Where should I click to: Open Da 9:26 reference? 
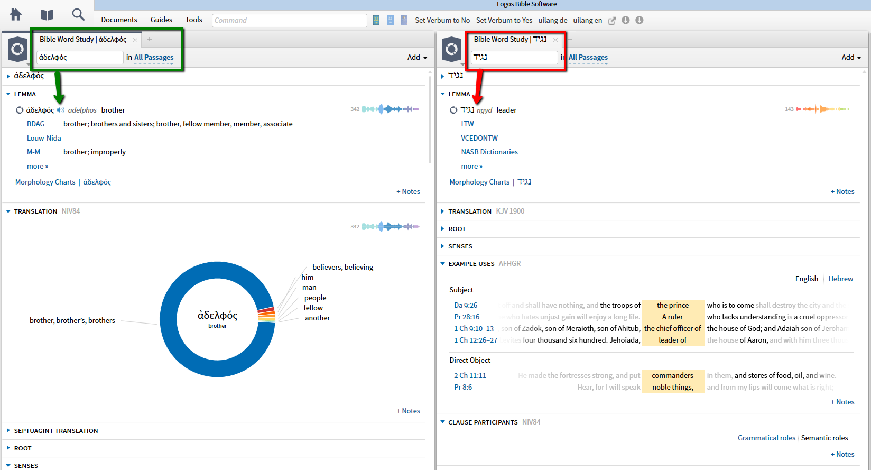466,305
